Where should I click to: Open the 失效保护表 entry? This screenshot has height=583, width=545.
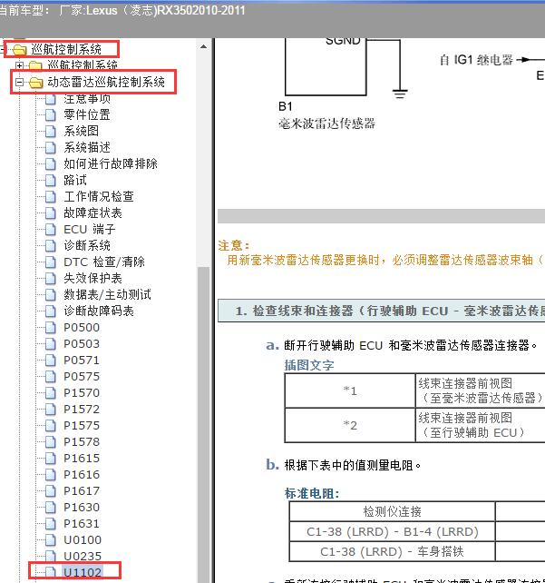(x=92, y=278)
